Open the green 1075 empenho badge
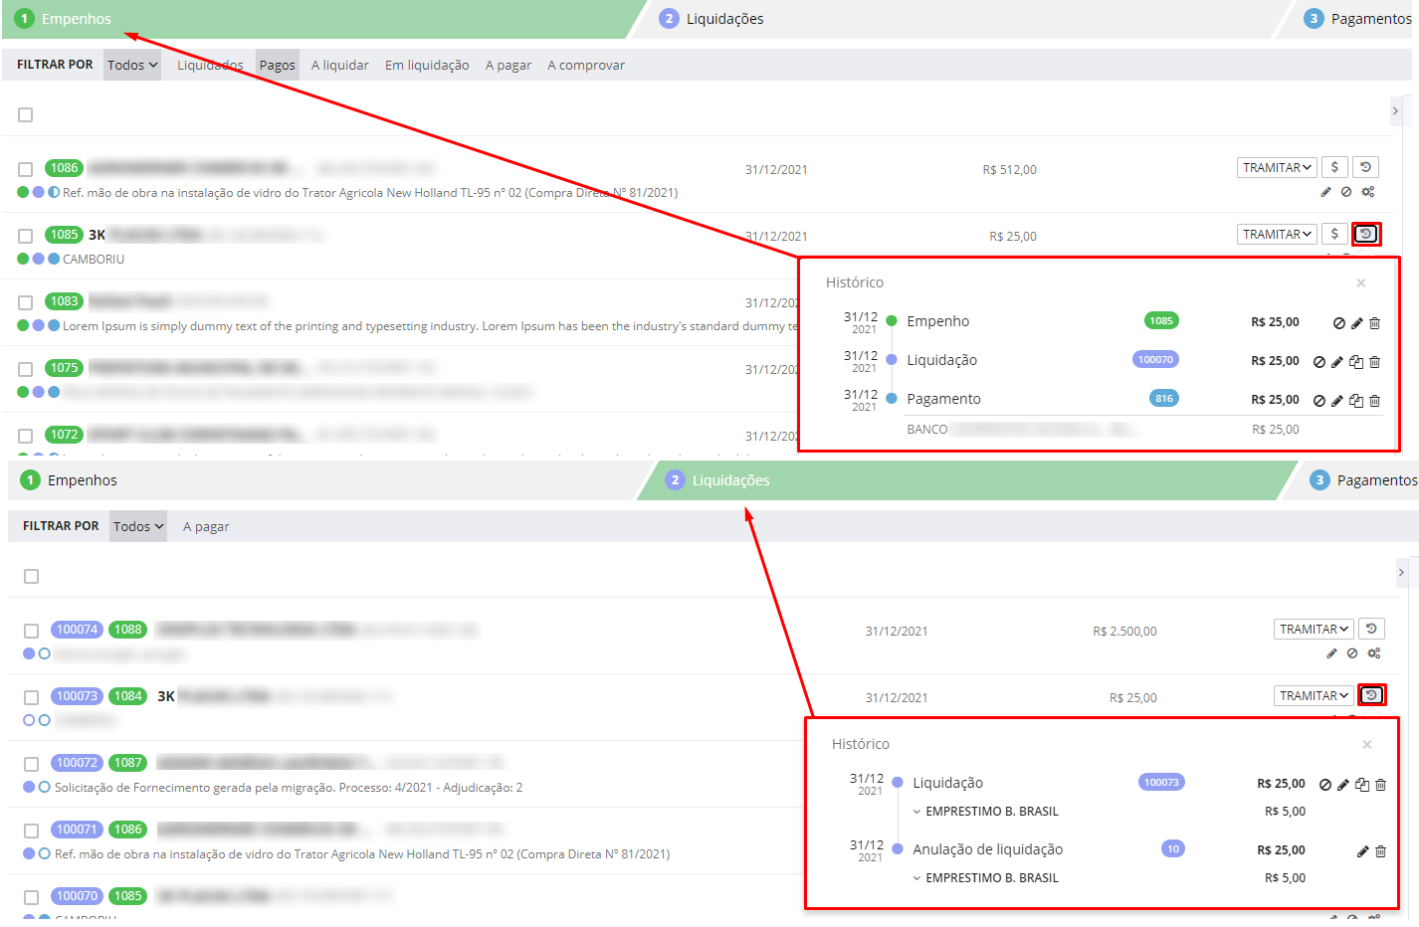Viewport: 1419px width, 927px height. pyautogui.click(x=64, y=368)
